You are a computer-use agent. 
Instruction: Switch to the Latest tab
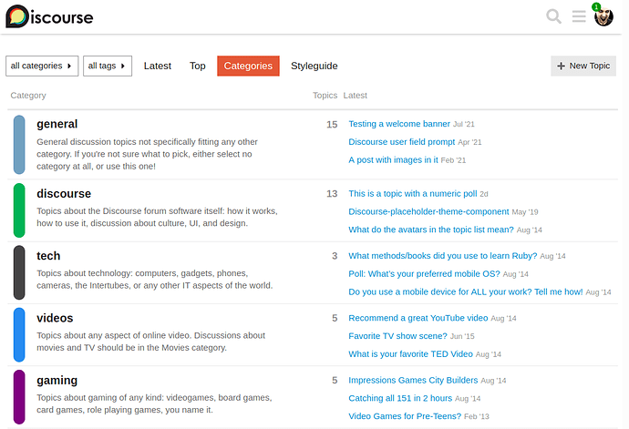coord(157,66)
